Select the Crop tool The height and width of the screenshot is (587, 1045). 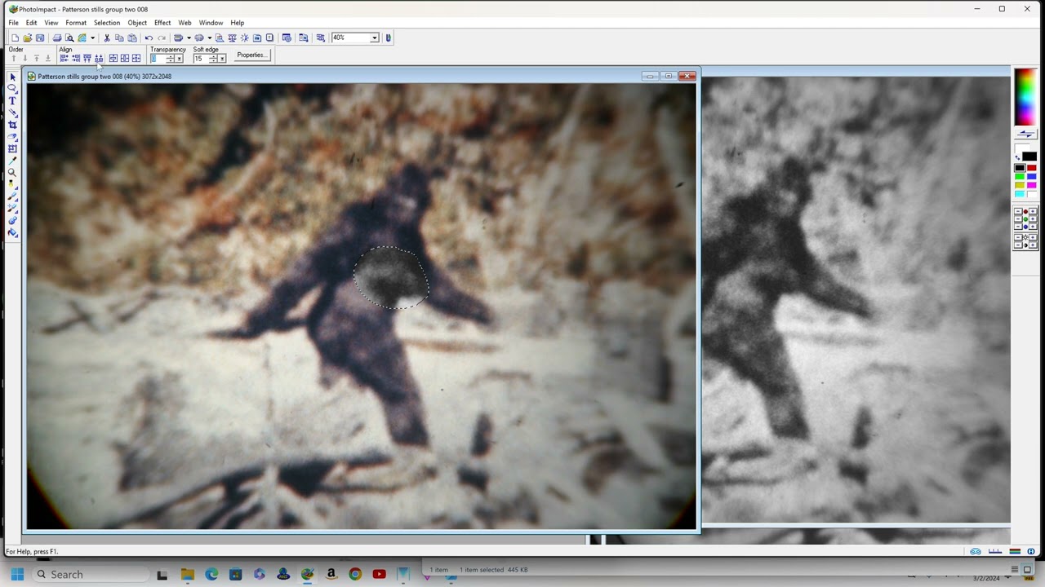pyautogui.click(x=12, y=125)
